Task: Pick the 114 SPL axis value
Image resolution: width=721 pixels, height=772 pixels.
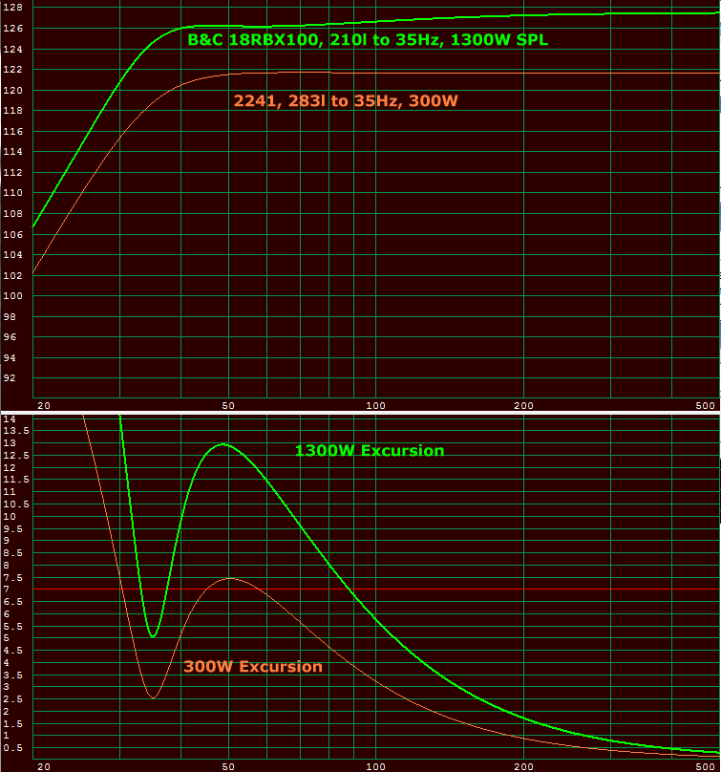Action: pyautogui.click(x=12, y=152)
